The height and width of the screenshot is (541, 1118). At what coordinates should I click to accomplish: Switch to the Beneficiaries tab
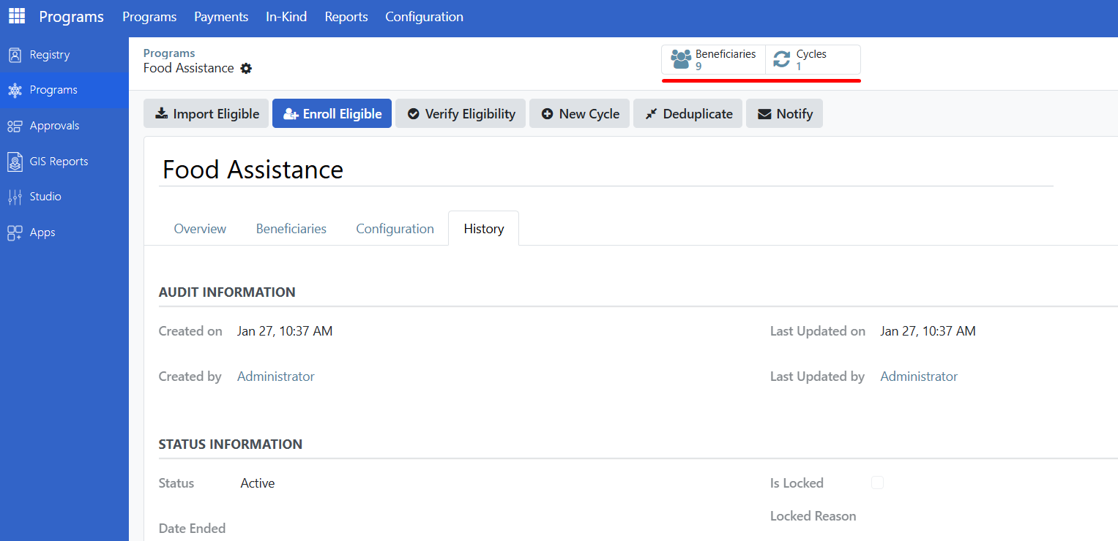pyautogui.click(x=291, y=229)
